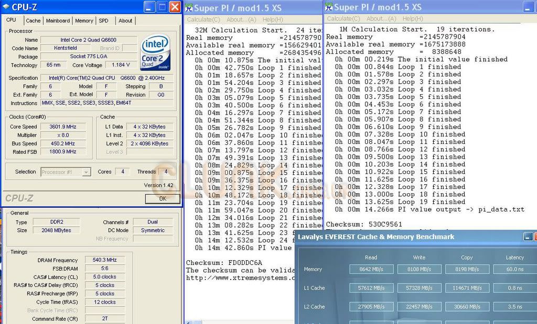Screen dimensions: 537x324
Task: Maximize the CPU-Z window
Action: [162, 7]
